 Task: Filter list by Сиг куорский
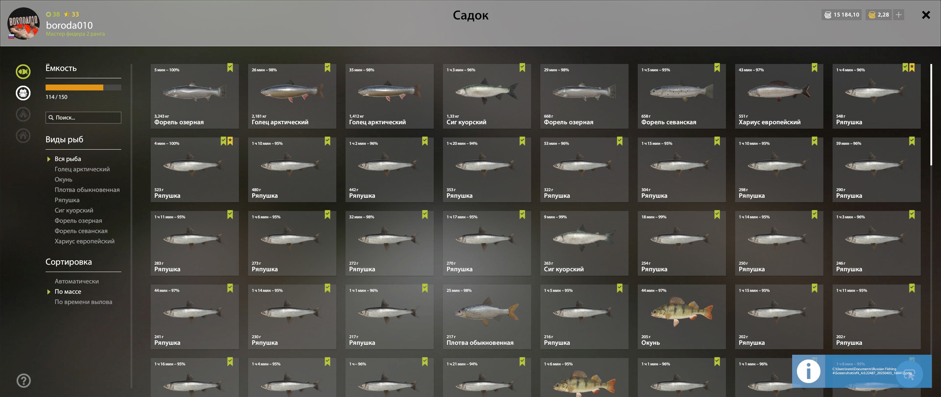[x=74, y=210]
